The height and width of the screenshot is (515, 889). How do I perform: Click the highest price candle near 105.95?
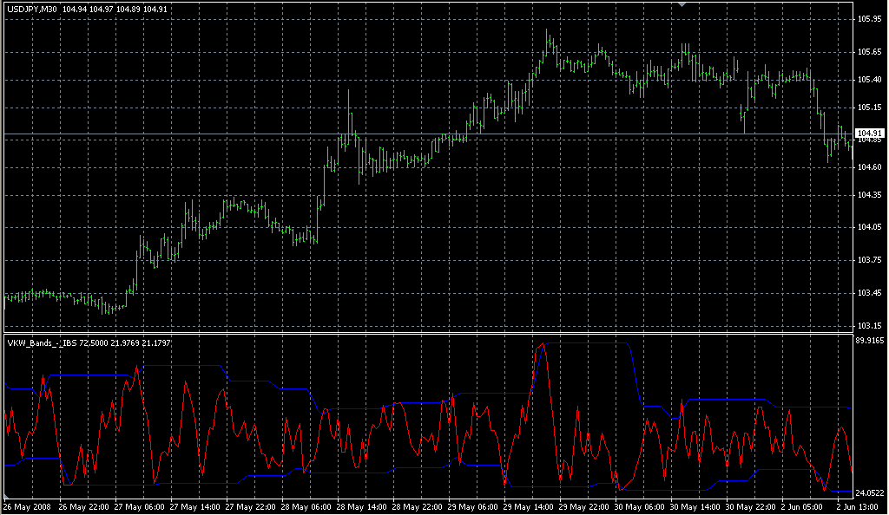pyautogui.click(x=547, y=39)
